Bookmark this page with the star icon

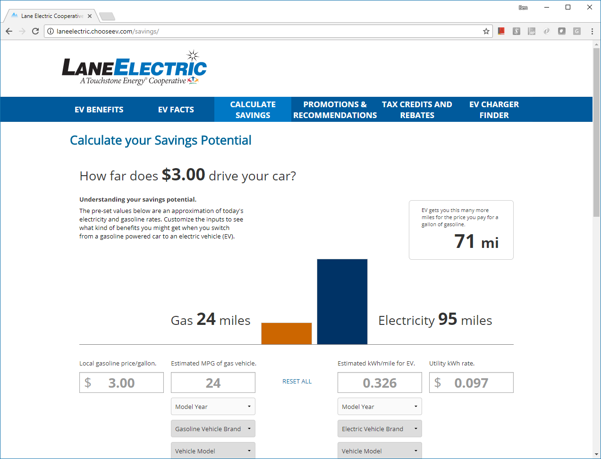coord(486,31)
